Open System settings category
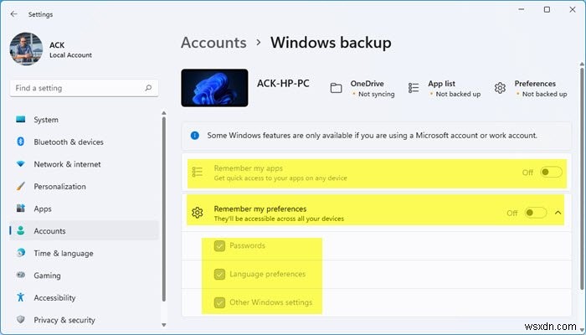This screenshot has height=335, width=586. [84, 120]
